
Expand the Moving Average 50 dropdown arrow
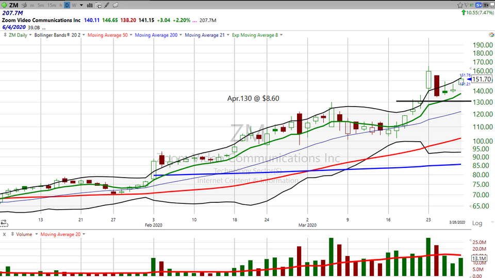[131, 35]
